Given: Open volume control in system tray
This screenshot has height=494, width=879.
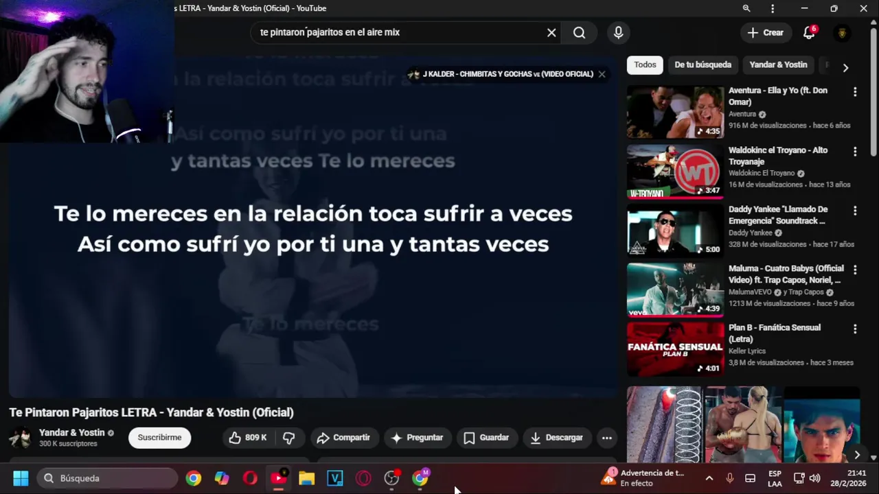Looking at the screenshot, I should [x=815, y=478].
